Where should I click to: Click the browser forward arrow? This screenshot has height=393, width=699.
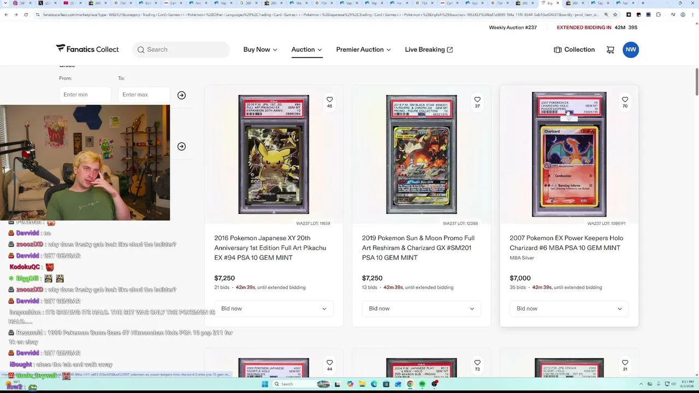[x=16, y=15]
